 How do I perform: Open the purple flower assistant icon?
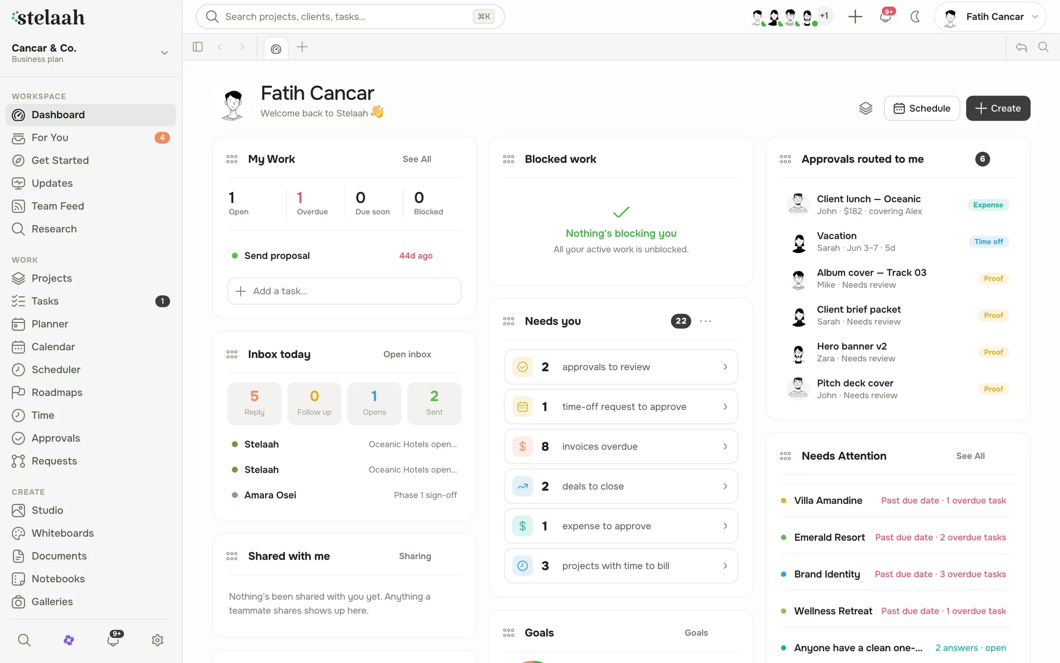tap(69, 640)
